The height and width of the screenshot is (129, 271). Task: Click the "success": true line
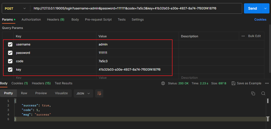tap(36, 105)
